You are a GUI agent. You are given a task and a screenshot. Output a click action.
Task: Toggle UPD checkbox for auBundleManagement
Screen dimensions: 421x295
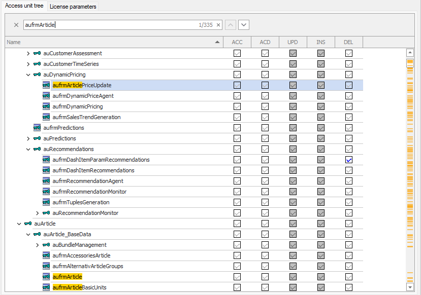click(293, 245)
